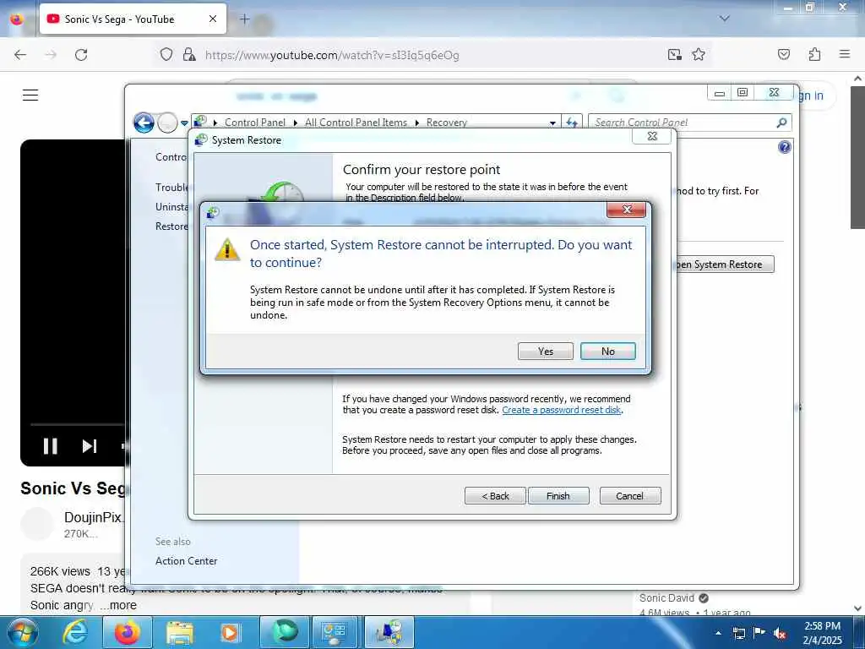This screenshot has height=649, width=865.
Task: Open the Firefox application menu
Action: point(844,54)
